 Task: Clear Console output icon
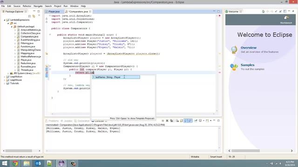tap(177, 121)
